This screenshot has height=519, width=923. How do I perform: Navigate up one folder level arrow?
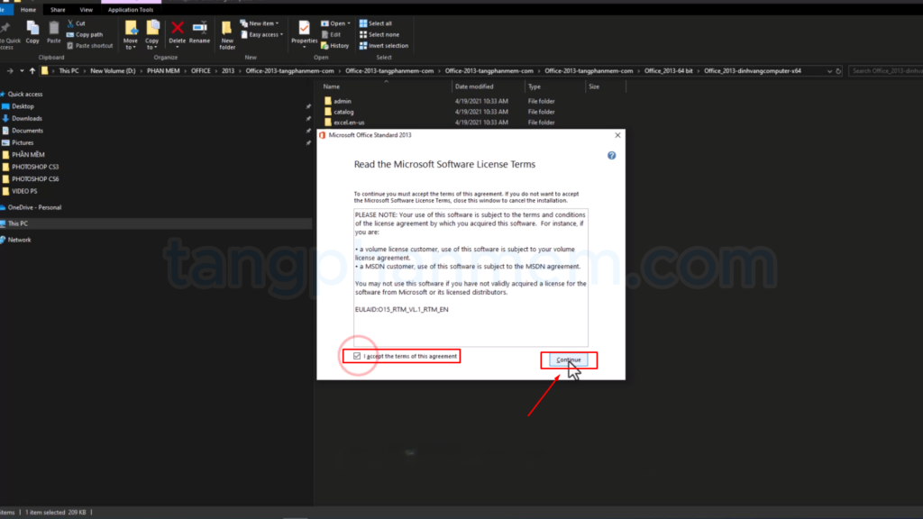click(32, 70)
